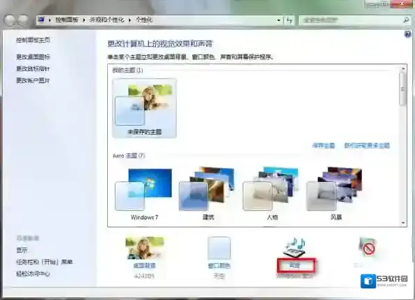Open the Sounds music-note icon
Image resolution: width=415 pixels, height=300 pixels.
tap(295, 247)
